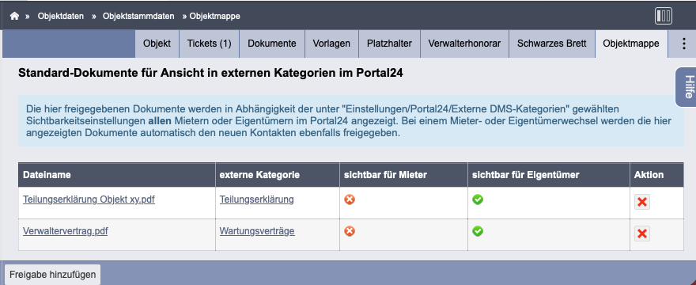Switch to the Dokumente tab
Image resolution: width=696 pixels, height=285 pixels.
(272, 44)
